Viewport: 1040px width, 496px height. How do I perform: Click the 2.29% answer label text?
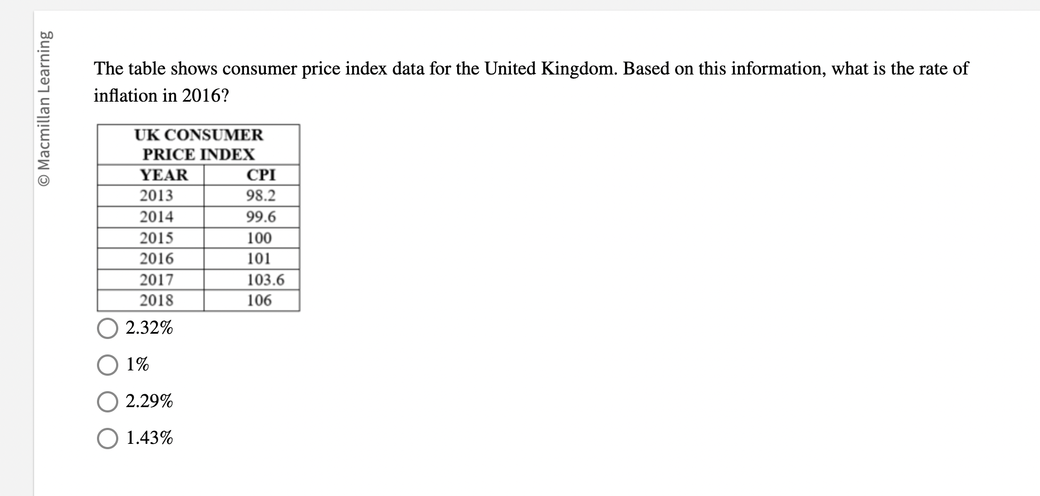(149, 403)
